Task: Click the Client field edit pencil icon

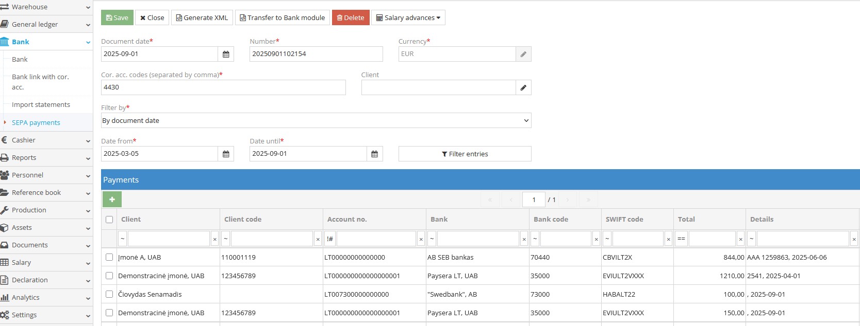Action: coord(523,87)
